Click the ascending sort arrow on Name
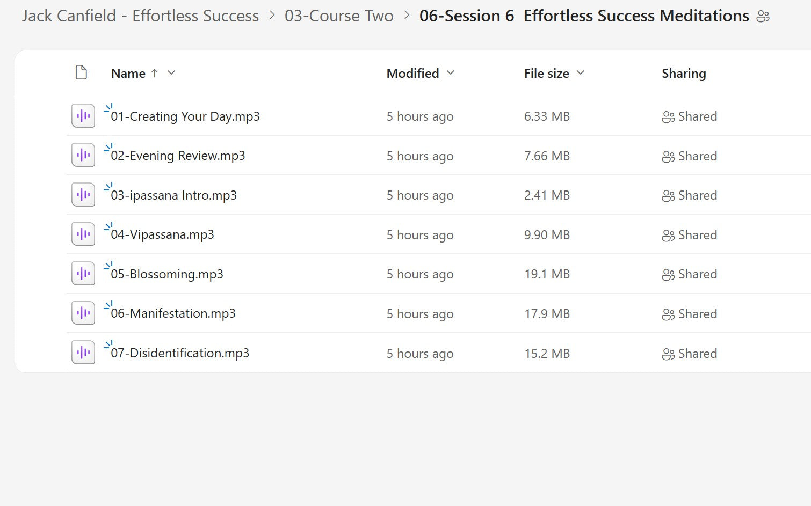 pyautogui.click(x=155, y=72)
